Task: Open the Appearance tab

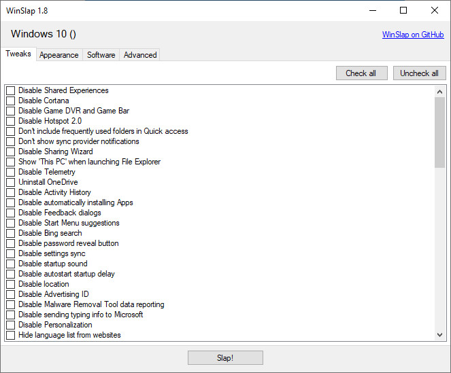Action: (59, 55)
